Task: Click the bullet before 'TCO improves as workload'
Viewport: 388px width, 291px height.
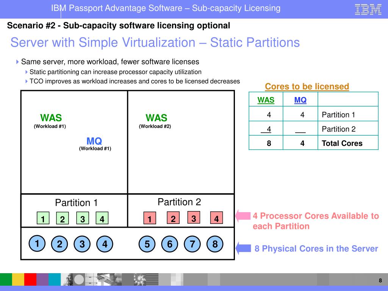Action: pos(26,81)
